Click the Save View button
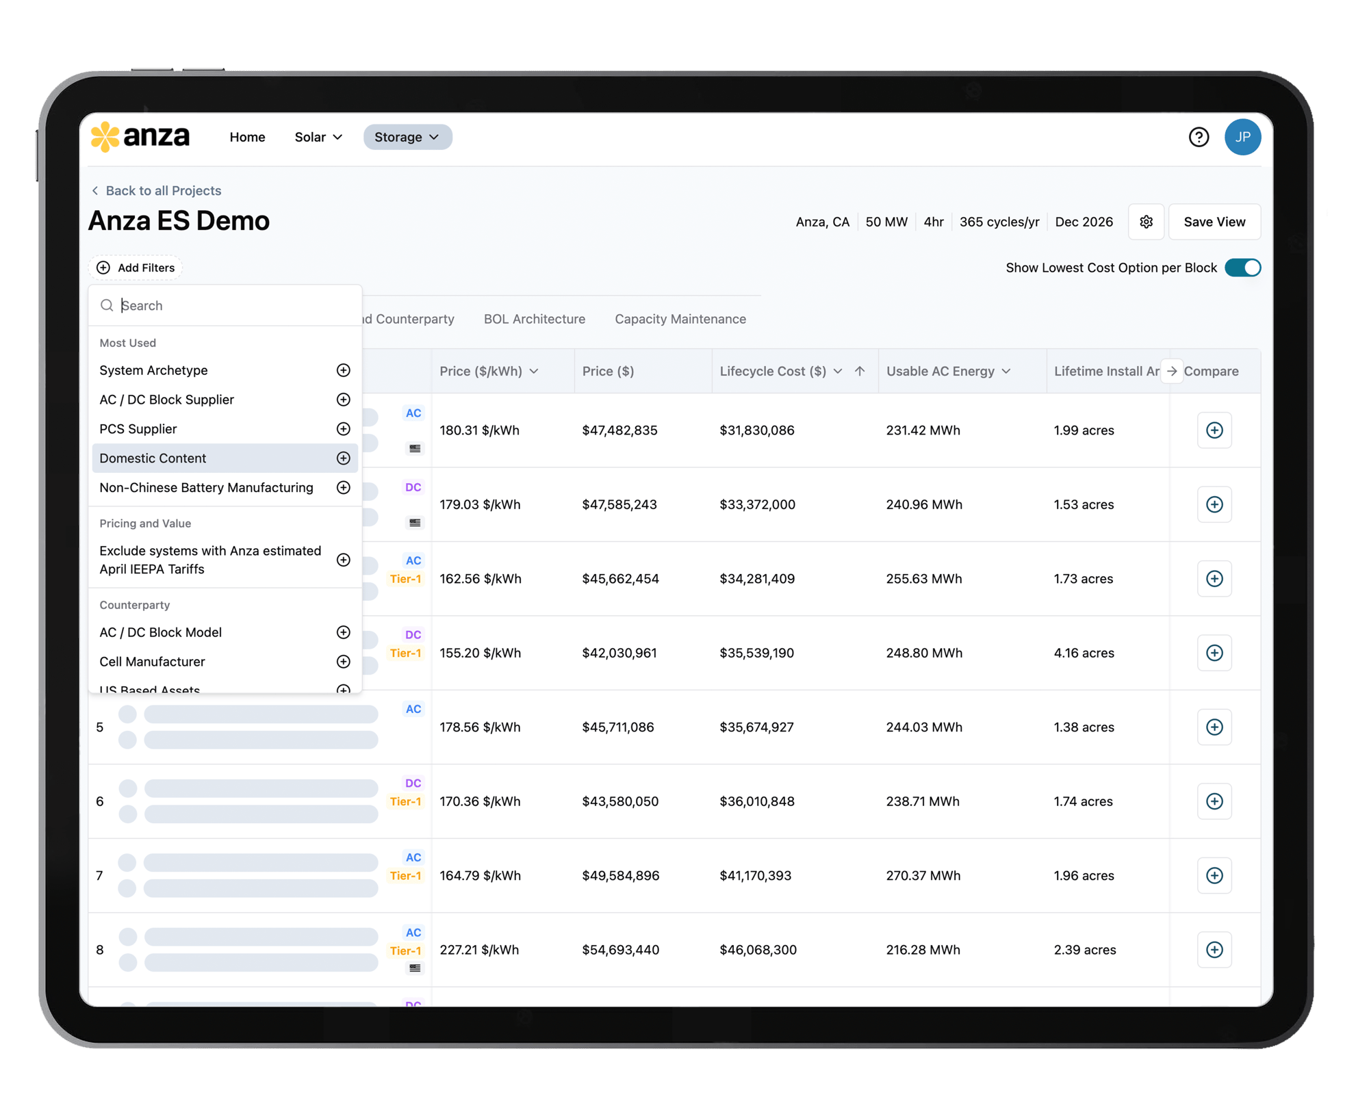Image resolution: width=1369 pixels, height=1114 pixels. (x=1214, y=222)
